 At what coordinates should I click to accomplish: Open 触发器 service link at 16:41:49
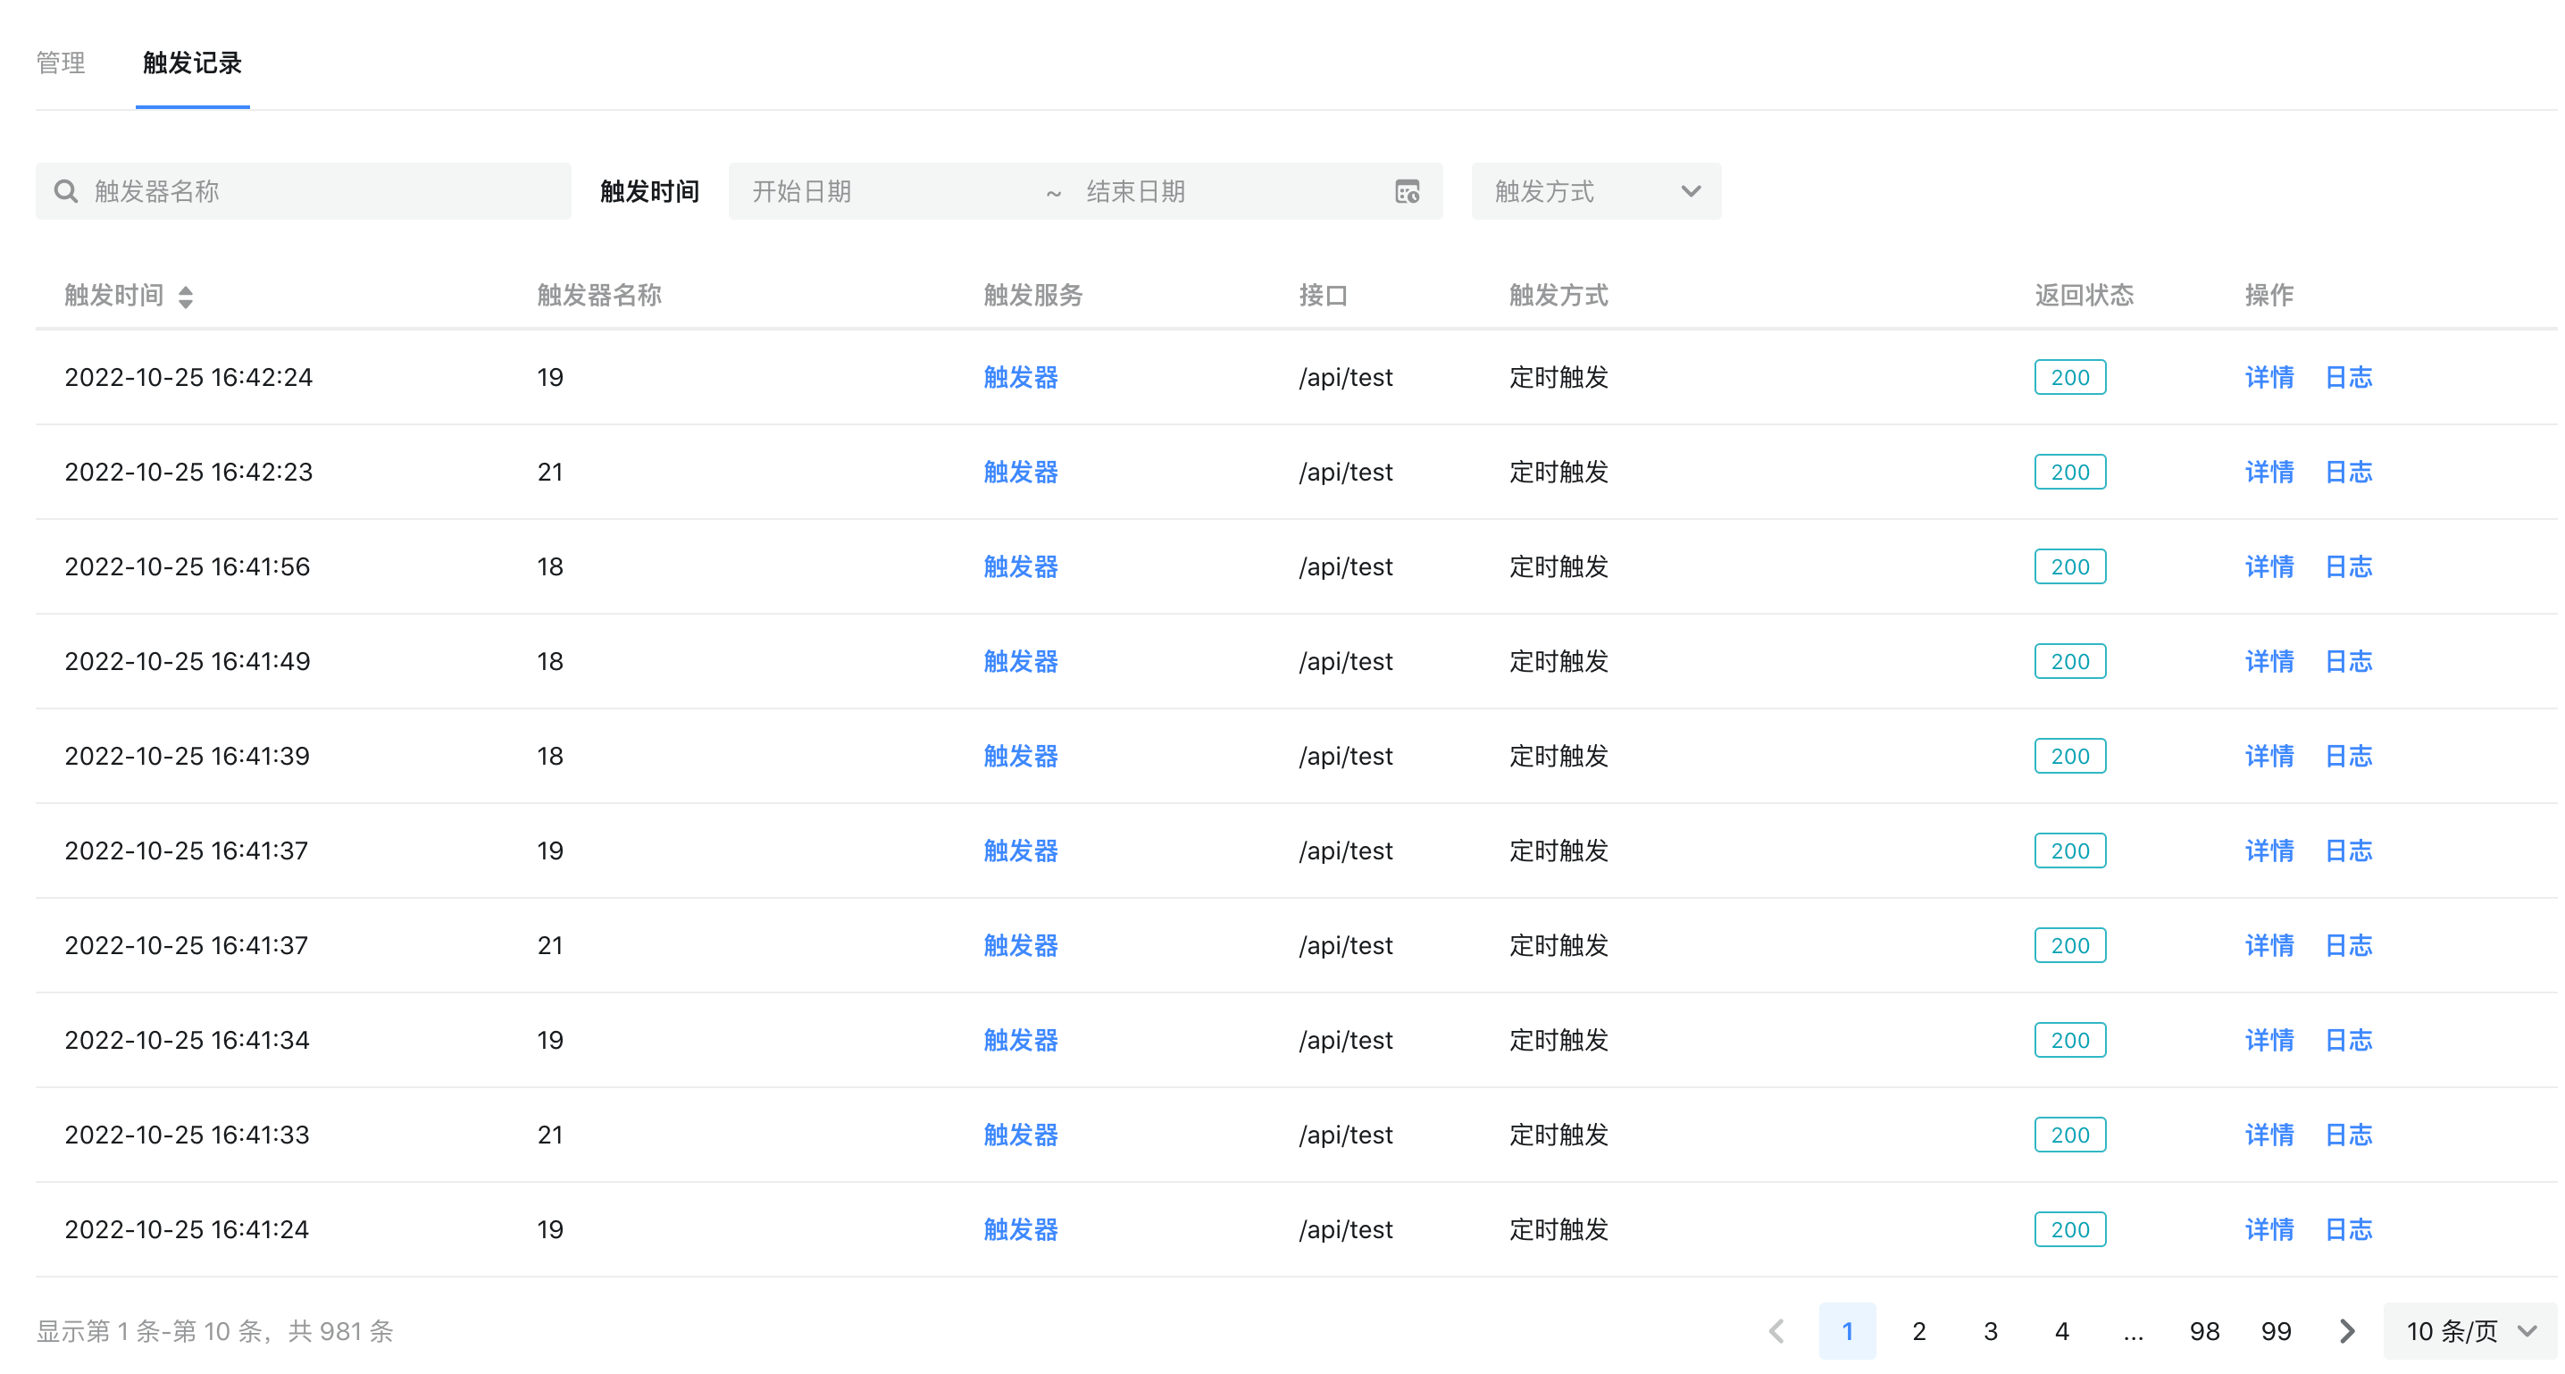(x=1021, y=662)
